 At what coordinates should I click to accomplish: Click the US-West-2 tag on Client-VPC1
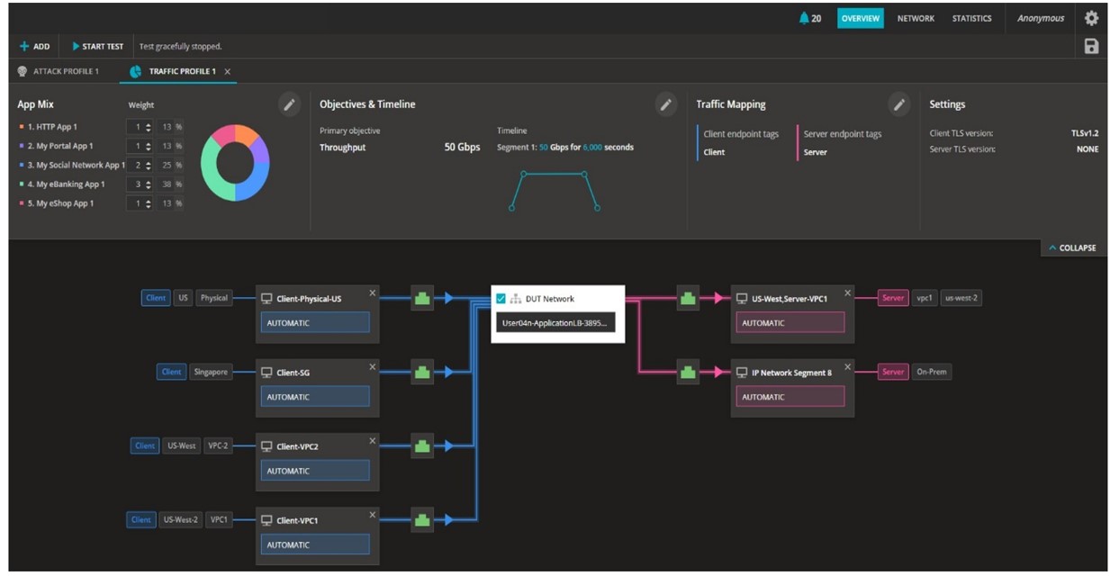[x=180, y=519]
